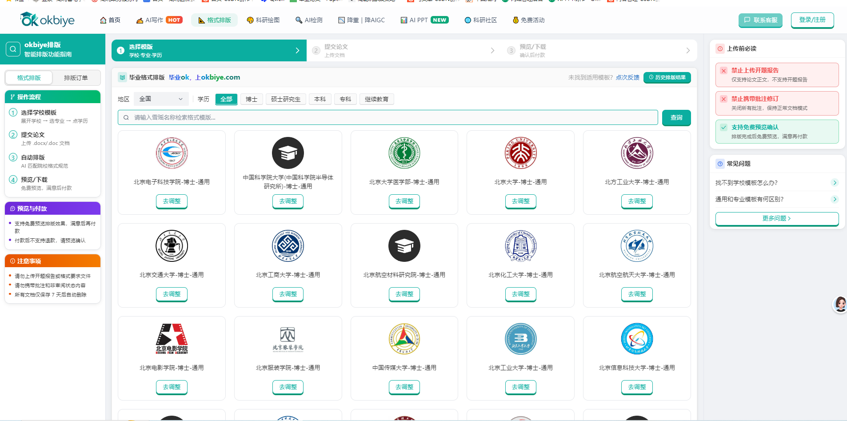Select the 北京工商大学 emblem
847x421 pixels.
tap(288, 246)
